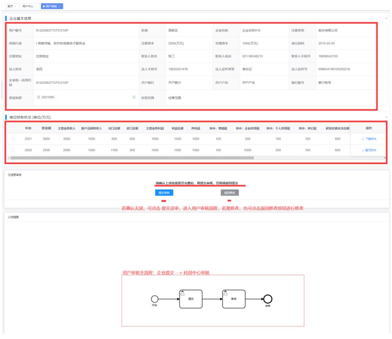
Task: Click the left arrow of the table scrollbar
Action: pyautogui.click(x=9, y=158)
